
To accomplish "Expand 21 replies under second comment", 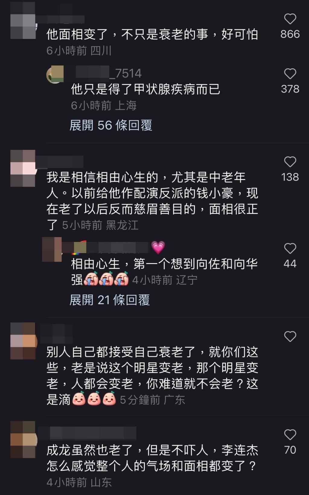I will point(110,300).
